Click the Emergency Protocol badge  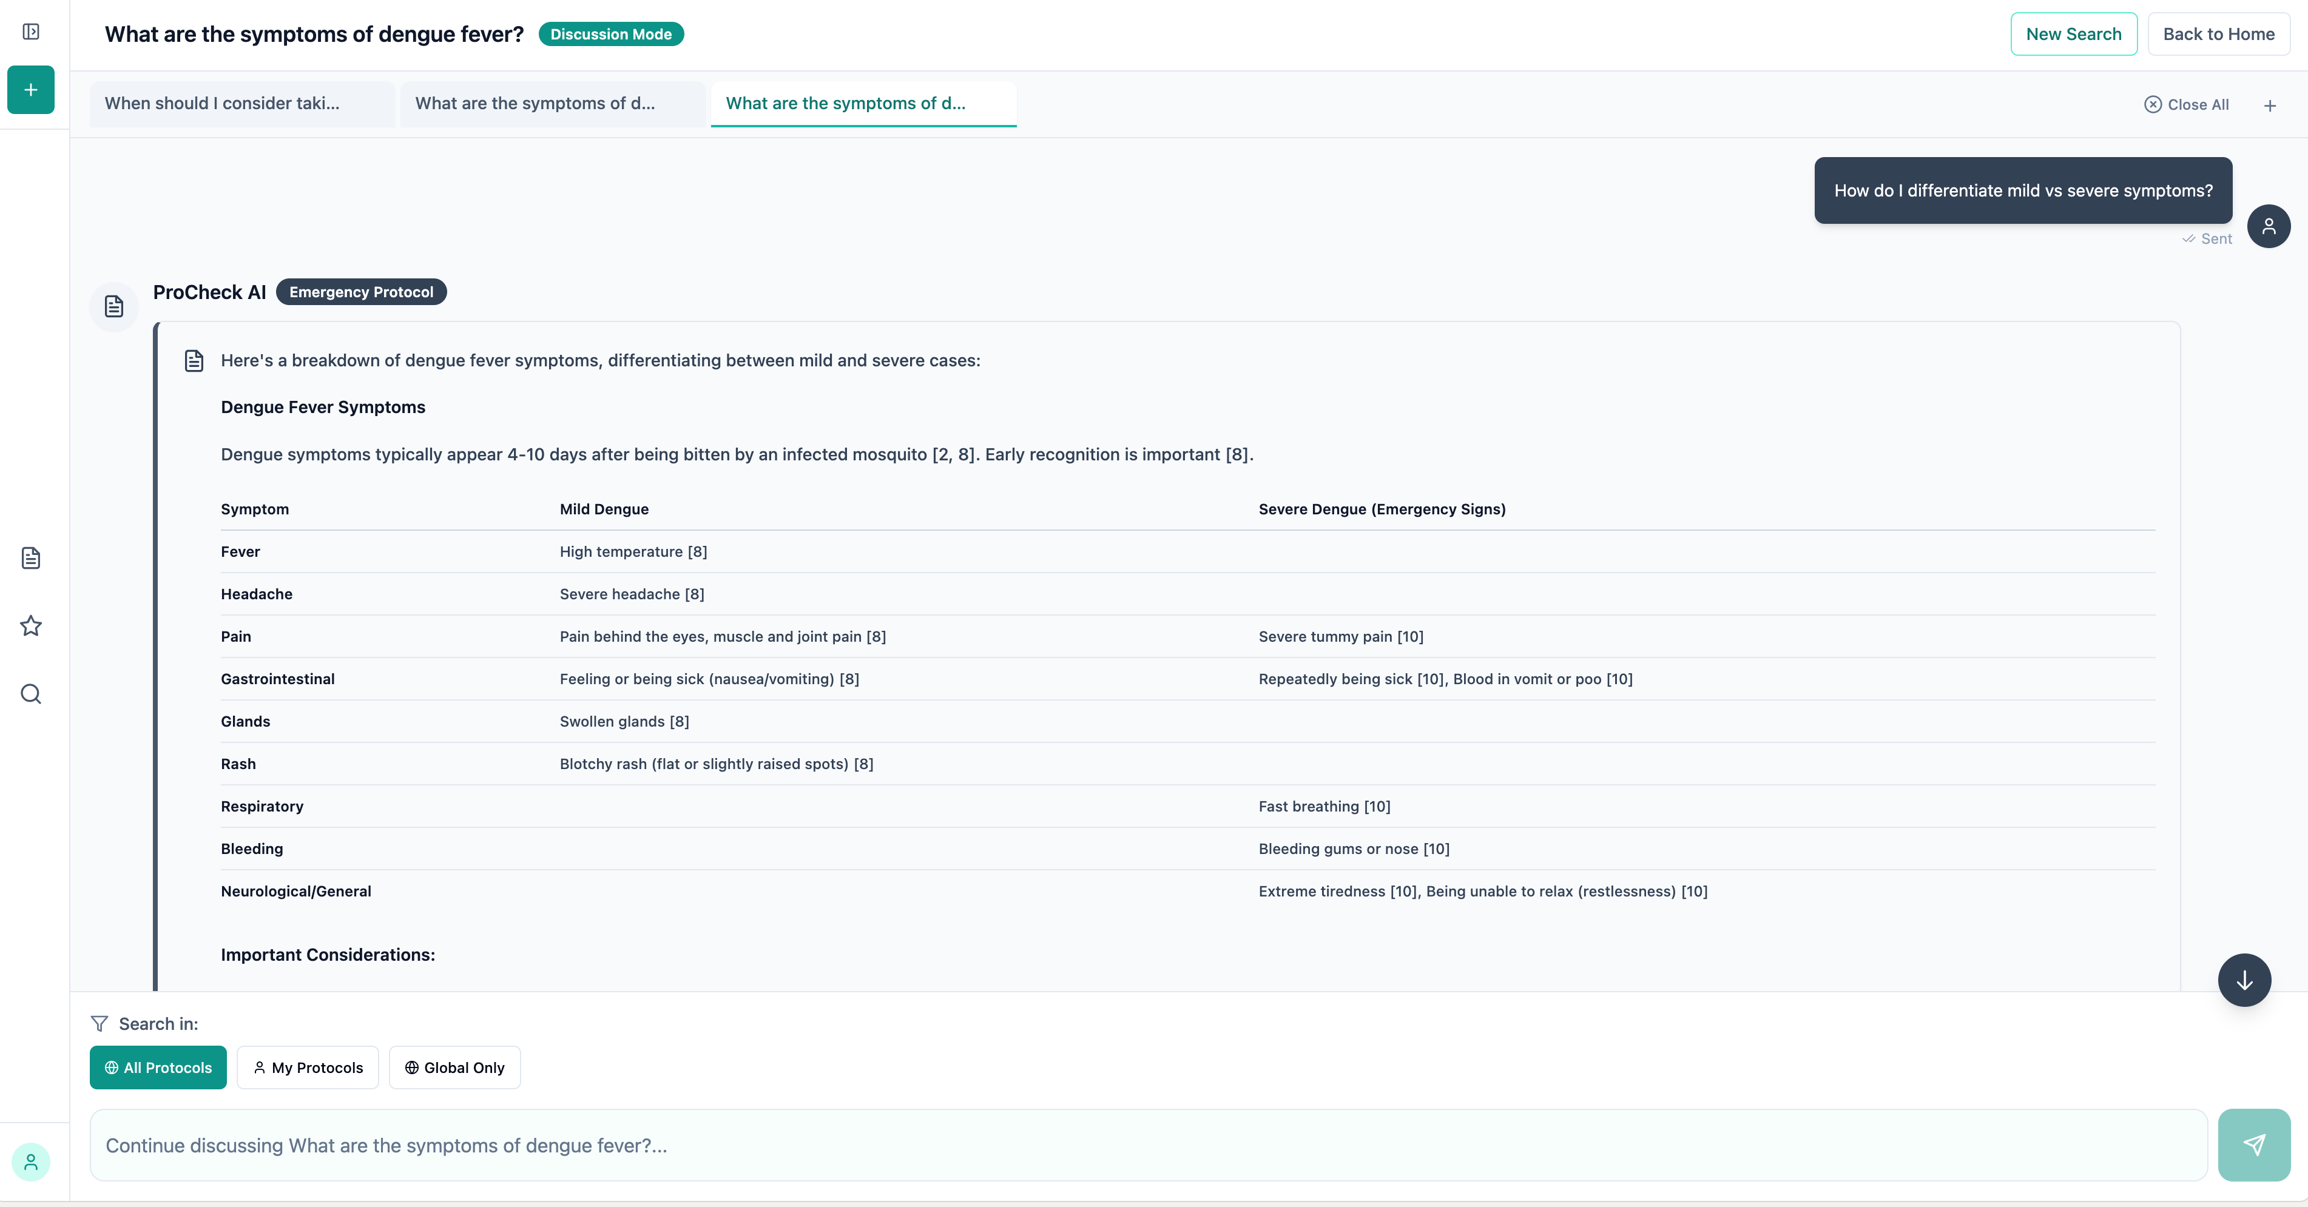[x=361, y=292]
